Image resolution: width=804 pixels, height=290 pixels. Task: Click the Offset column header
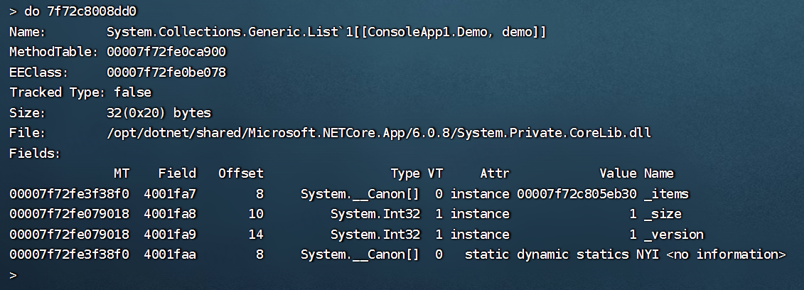[240, 173]
